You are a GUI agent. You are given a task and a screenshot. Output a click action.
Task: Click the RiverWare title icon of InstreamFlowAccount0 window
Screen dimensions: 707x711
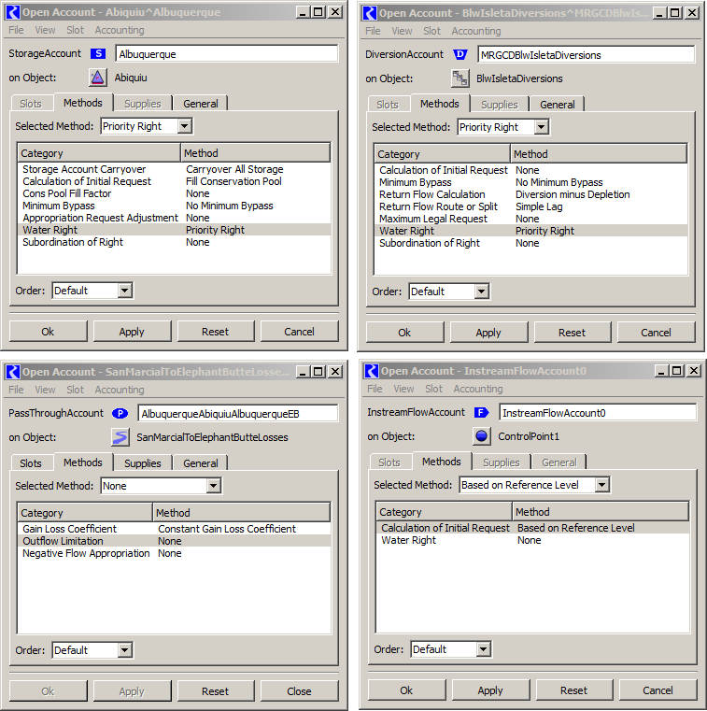tap(371, 371)
